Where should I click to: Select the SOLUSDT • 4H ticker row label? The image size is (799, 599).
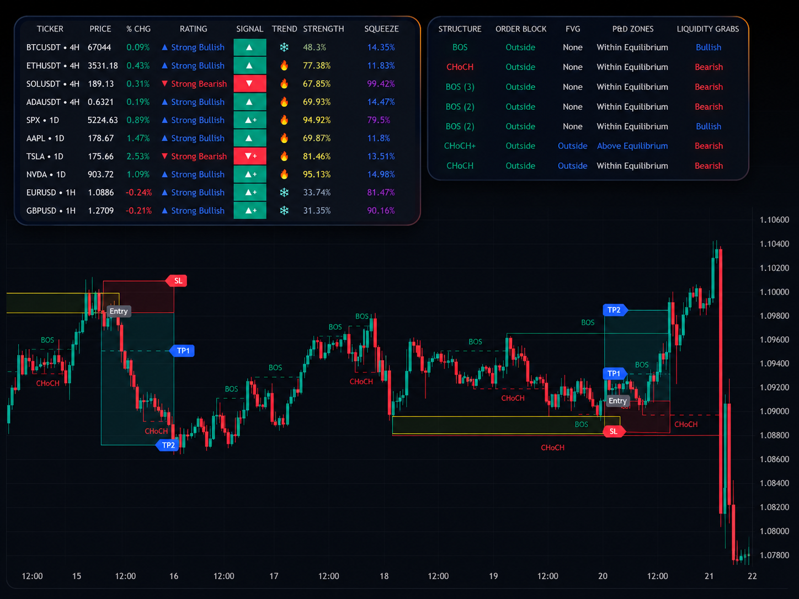[53, 84]
